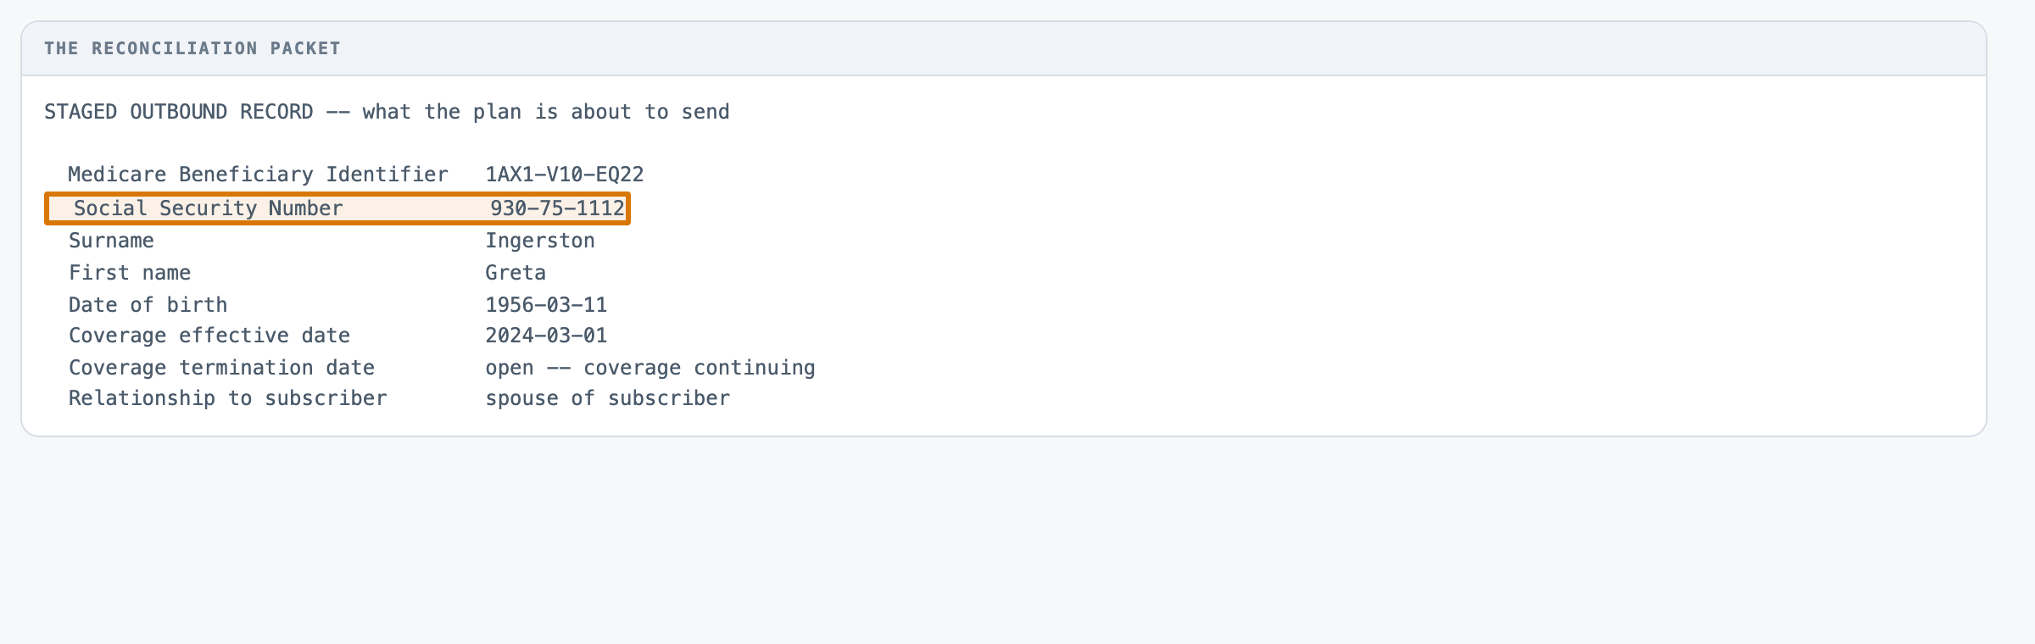The height and width of the screenshot is (644, 2035).
Task: Click the First name label
Action: point(130,273)
